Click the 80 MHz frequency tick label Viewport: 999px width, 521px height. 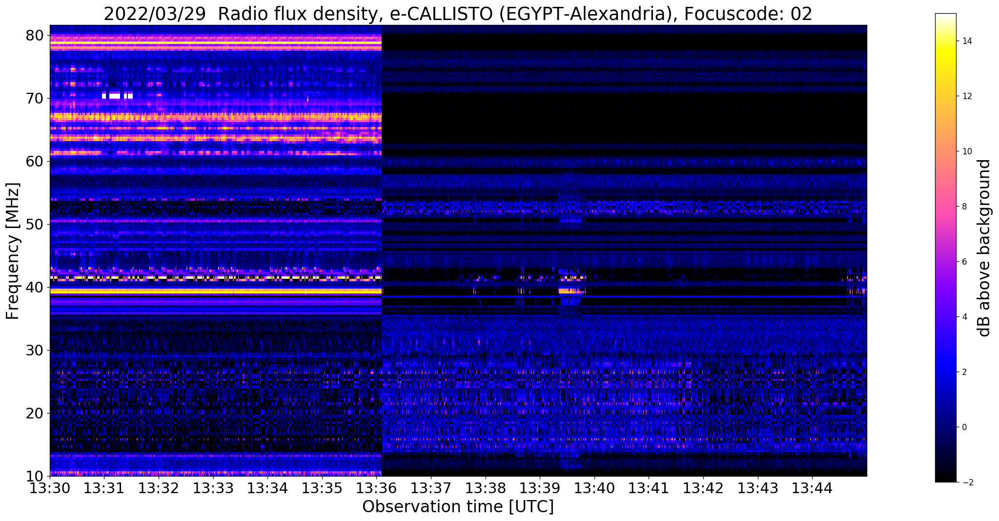[x=36, y=35]
